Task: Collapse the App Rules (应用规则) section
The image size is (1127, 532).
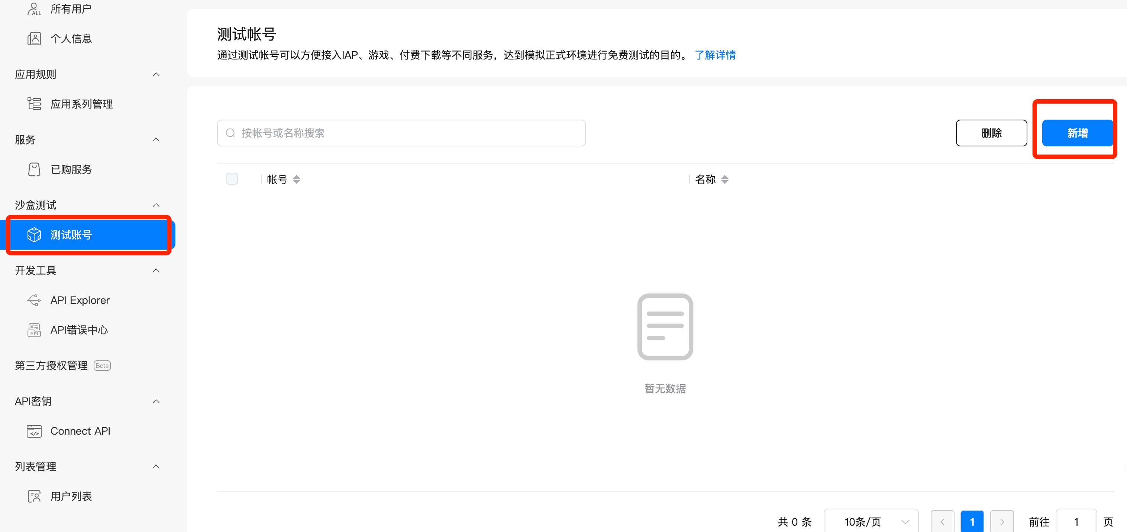Action: (156, 74)
